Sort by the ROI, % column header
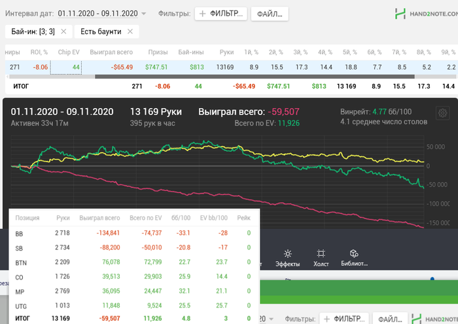Screen dimensions: 458x324 pyautogui.click(x=39, y=52)
